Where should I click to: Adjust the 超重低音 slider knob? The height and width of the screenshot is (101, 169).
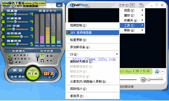point(17,44)
